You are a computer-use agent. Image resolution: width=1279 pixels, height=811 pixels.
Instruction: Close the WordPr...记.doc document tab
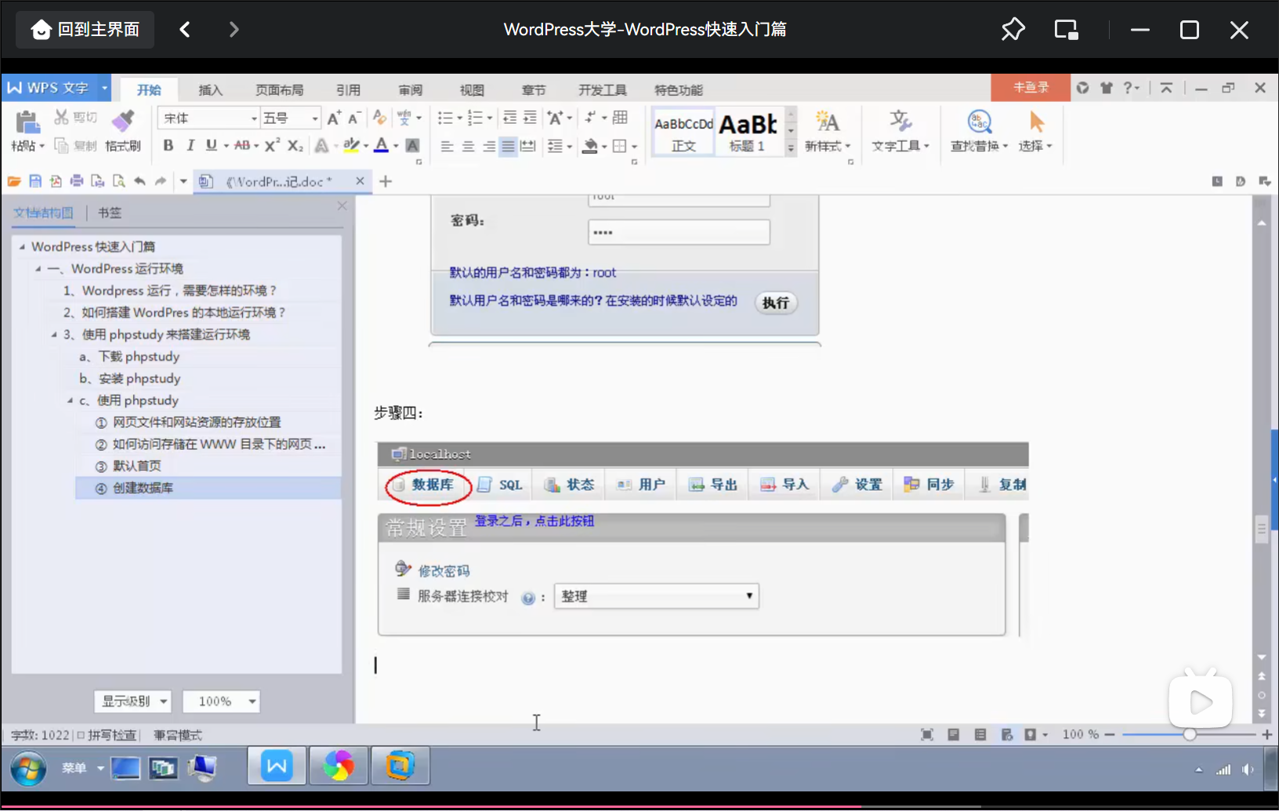point(360,181)
